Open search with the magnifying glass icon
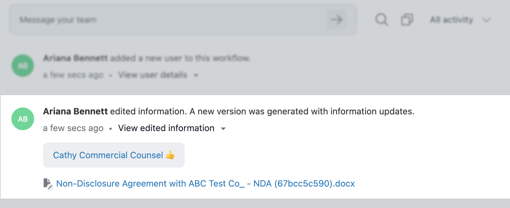 point(382,20)
